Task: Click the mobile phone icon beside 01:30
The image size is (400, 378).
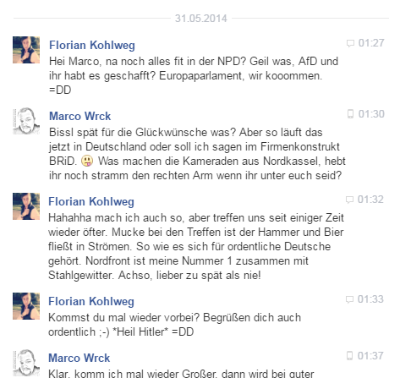Action: (350, 114)
